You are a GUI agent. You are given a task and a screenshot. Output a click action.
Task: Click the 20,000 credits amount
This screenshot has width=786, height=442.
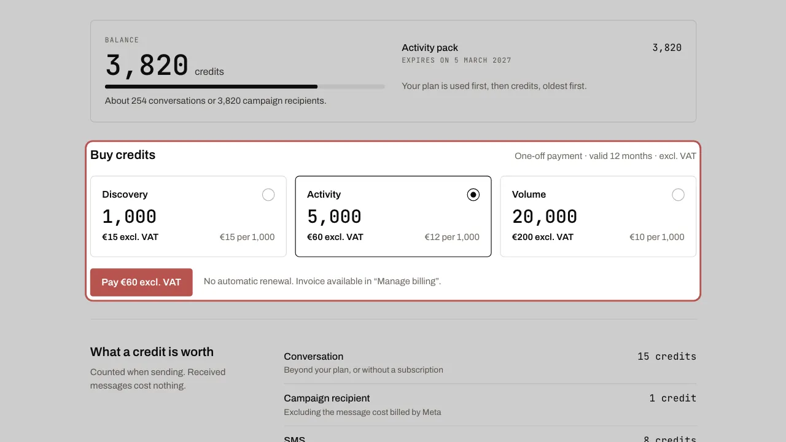click(x=545, y=217)
